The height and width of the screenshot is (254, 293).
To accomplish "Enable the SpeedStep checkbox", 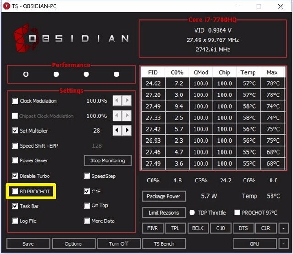I will coord(87,176).
